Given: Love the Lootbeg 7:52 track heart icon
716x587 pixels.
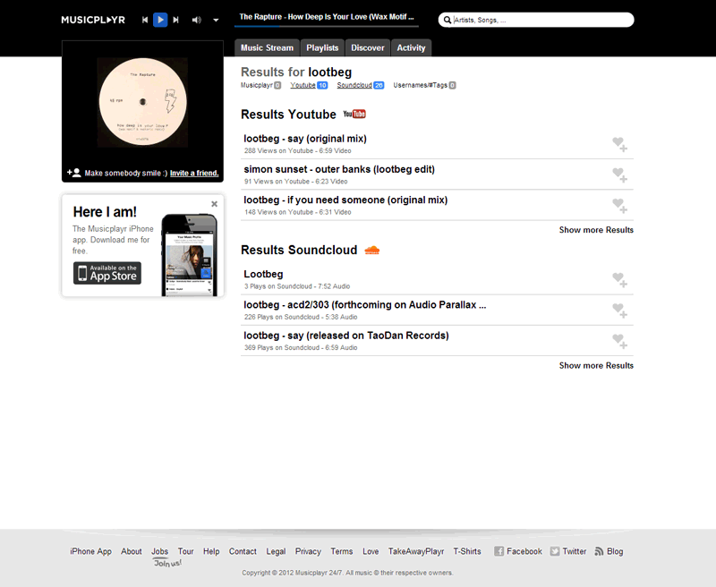Looking at the screenshot, I should pyautogui.click(x=619, y=280).
